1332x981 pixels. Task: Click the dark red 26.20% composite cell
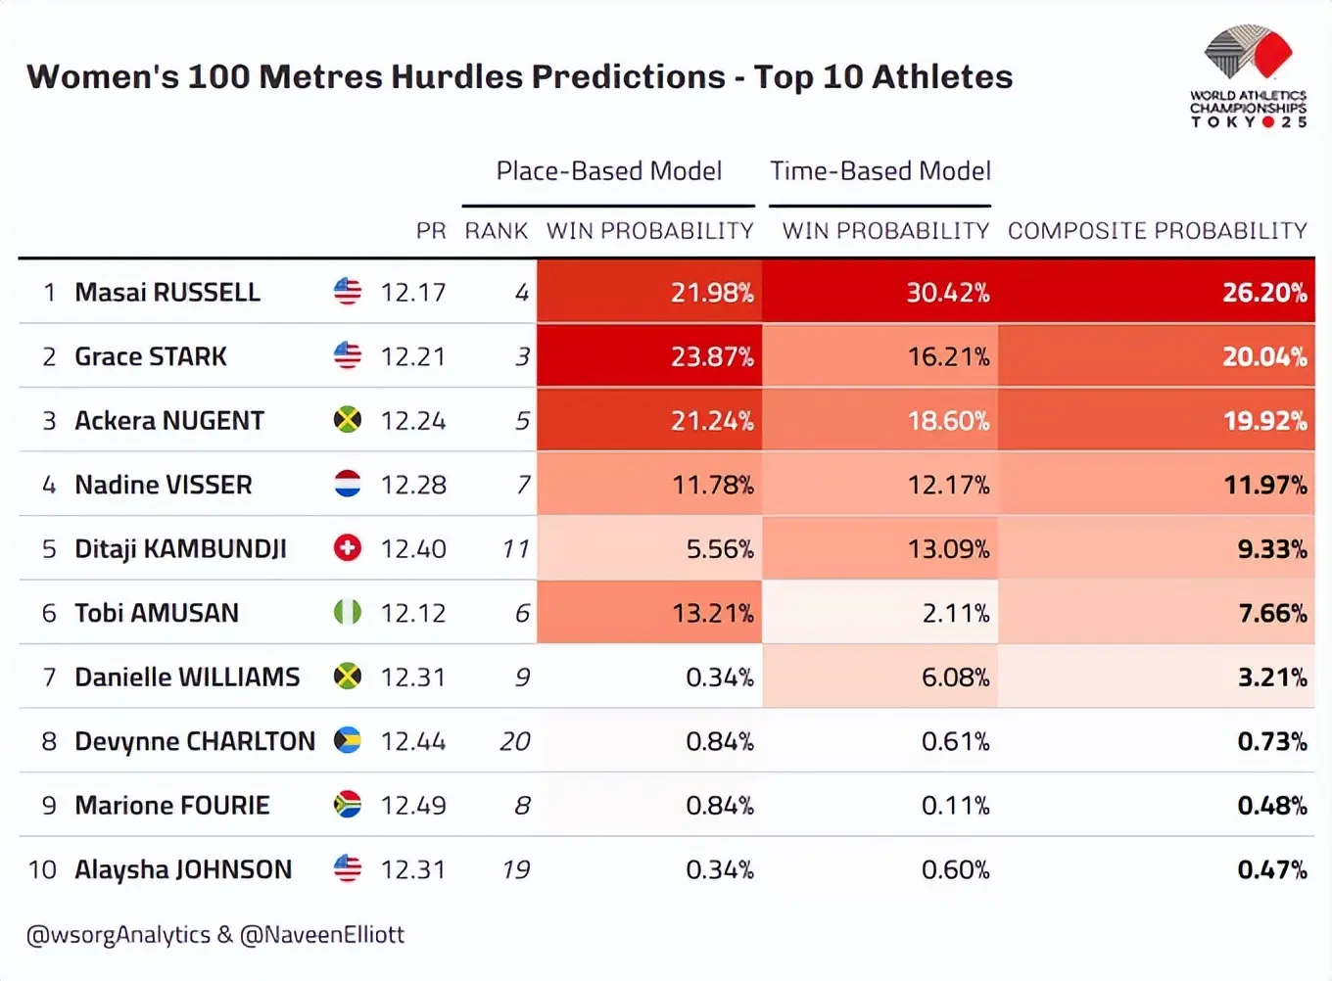(1156, 292)
